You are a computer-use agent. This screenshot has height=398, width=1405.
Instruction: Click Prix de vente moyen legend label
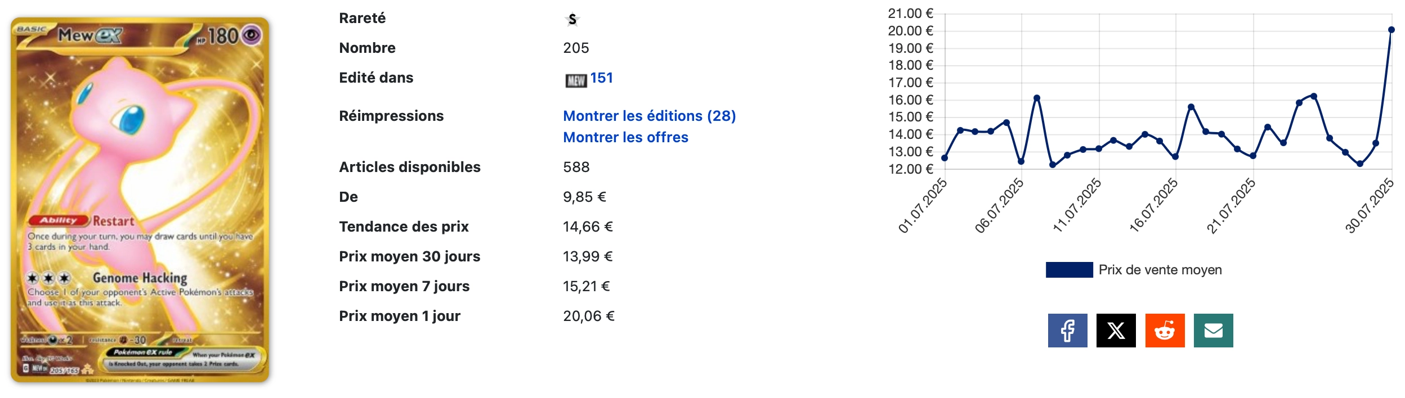(1160, 270)
